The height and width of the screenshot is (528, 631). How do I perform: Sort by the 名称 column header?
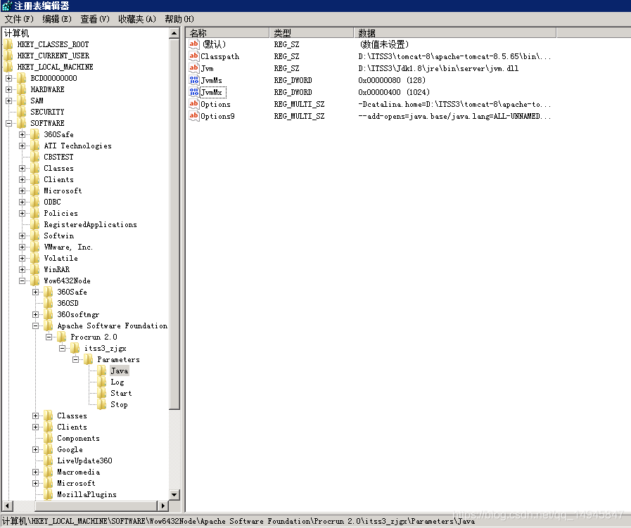[227, 33]
